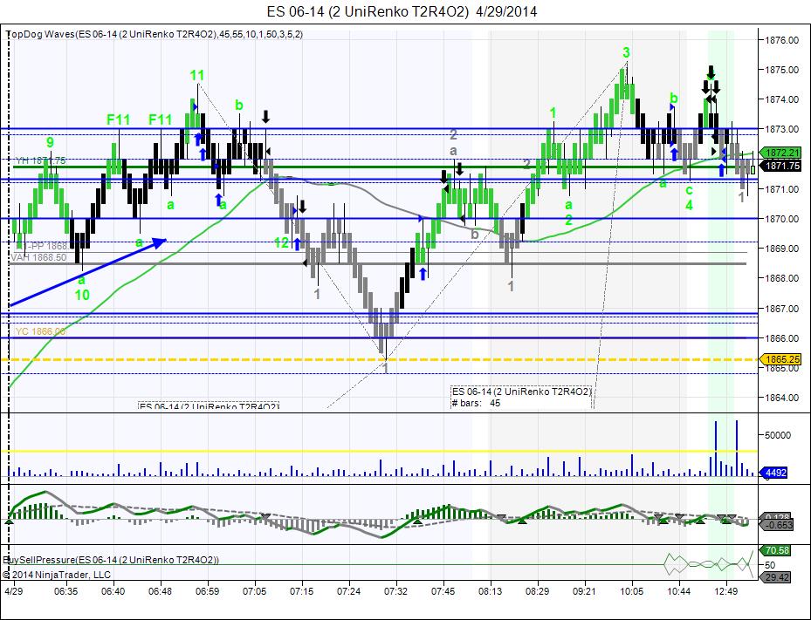Select the -0.653 oscillator value marker
This screenshot has height=620, width=811.
775,524
